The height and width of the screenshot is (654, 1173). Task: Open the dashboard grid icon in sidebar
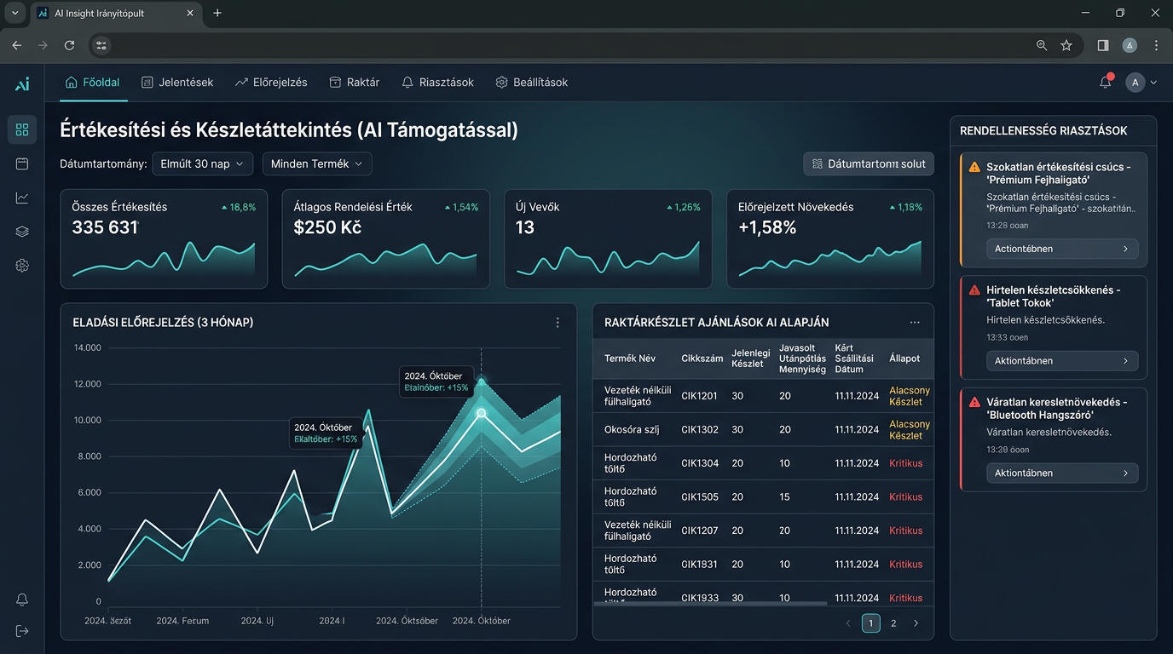pos(22,129)
